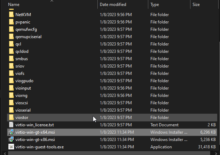
Task: Select the file name virtio-win-guest-tools.exe
Action: pyautogui.click(x=40, y=147)
